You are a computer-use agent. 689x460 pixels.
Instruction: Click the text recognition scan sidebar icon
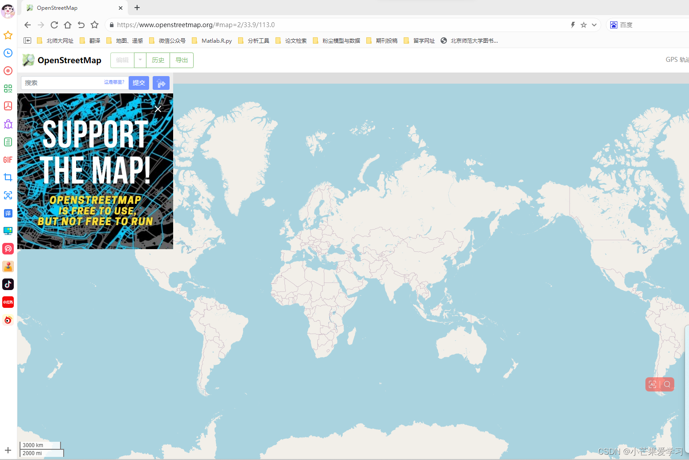tap(8, 195)
